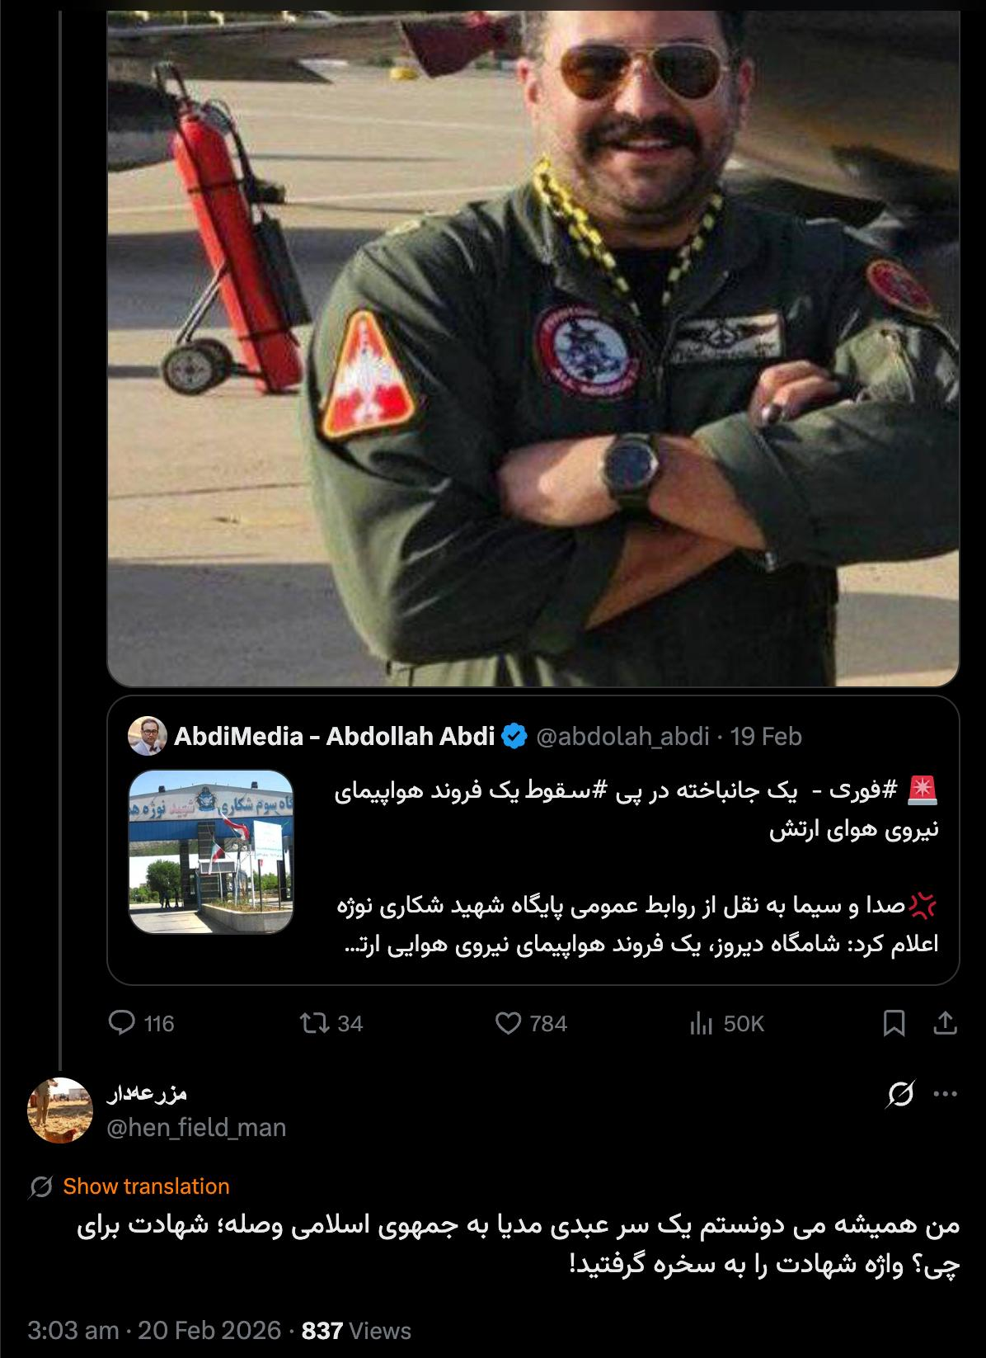Image resolution: width=986 pixels, height=1358 pixels.
Task: Open the @hen_field_man profile handle
Action: click(196, 1127)
